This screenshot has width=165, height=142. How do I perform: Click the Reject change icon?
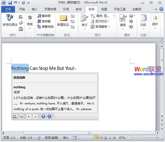(x=131, y=16)
